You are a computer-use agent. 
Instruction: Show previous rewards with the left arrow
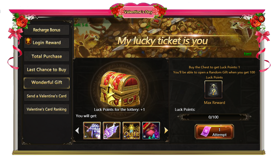pyautogui.click(x=77, y=130)
